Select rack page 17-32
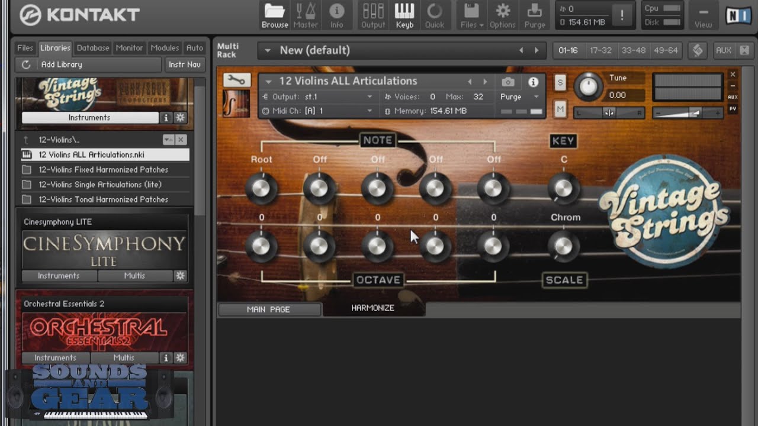Viewport: 758px width, 426px height. pos(600,50)
